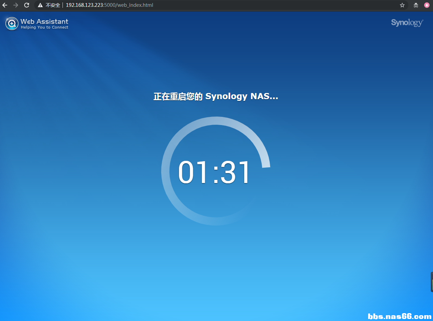The width and height of the screenshot is (433, 321).
Task: Click the browser forward arrow
Action: pyautogui.click(x=15, y=5)
